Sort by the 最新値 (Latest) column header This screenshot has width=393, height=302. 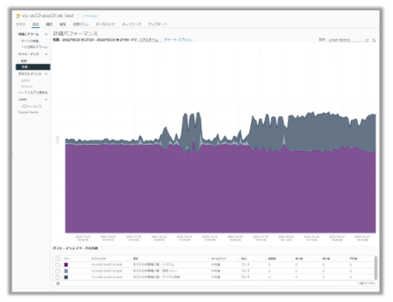coord(272,259)
